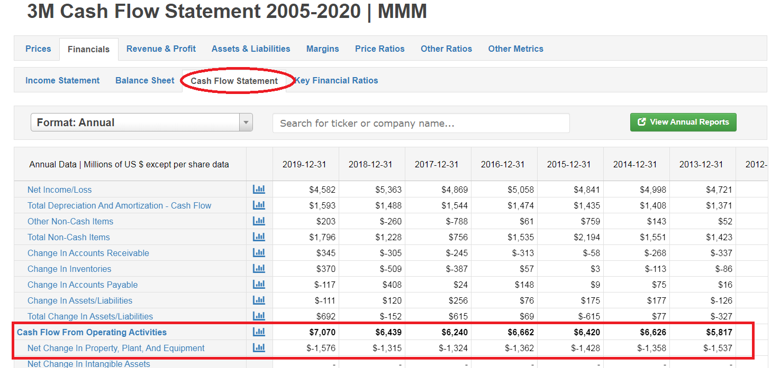Open the Income Statement sub-tab
Screen dimensions: 771x368
(x=62, y=80)
